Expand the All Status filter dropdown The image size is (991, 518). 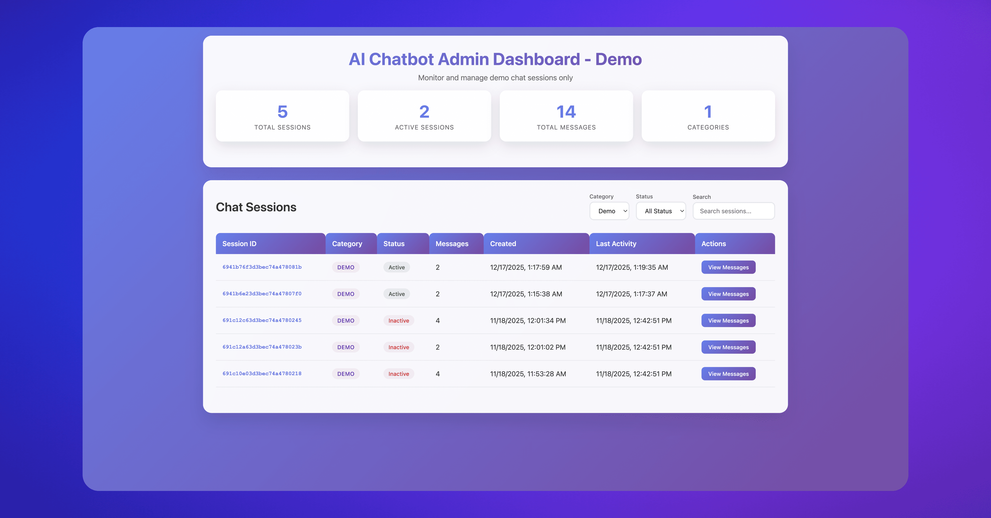click(x=661, y=211)
